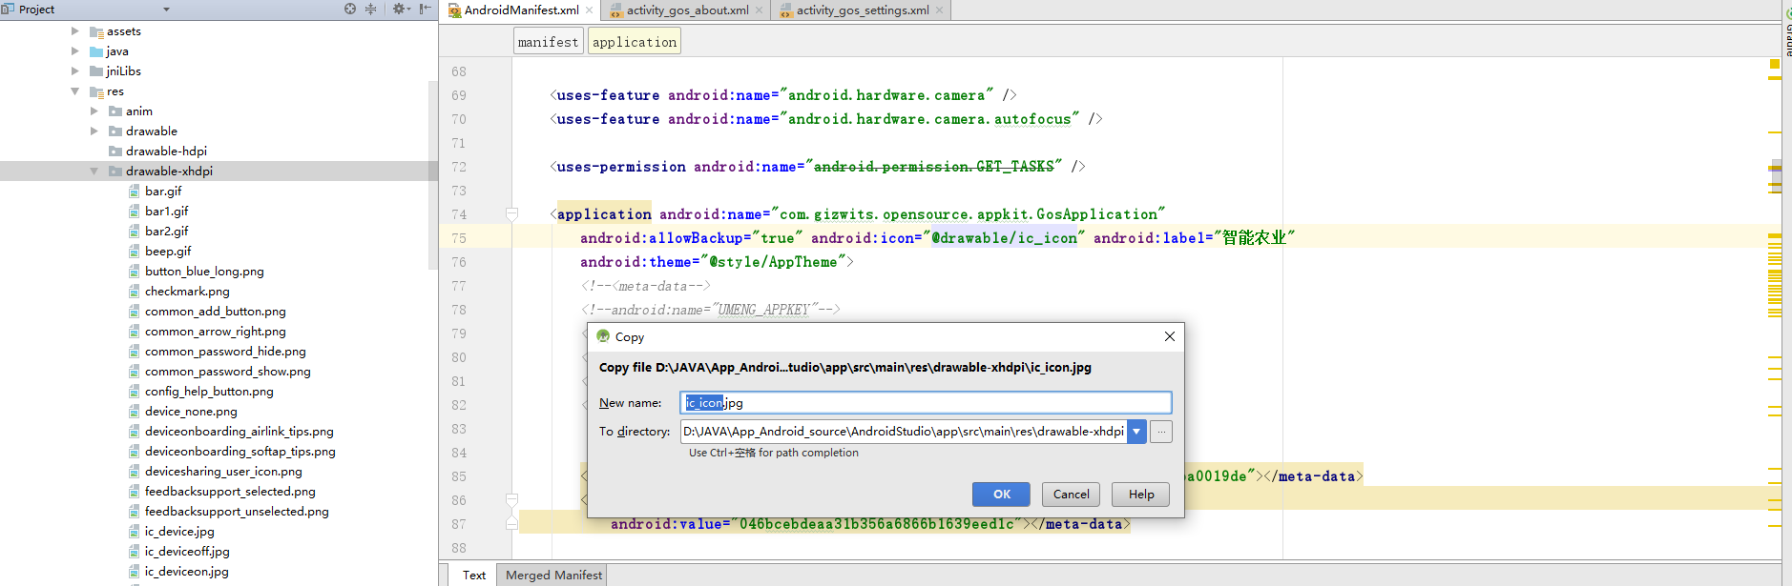Click Help in the Copy dialog
1792x586 pixels.
point(1141,494)
